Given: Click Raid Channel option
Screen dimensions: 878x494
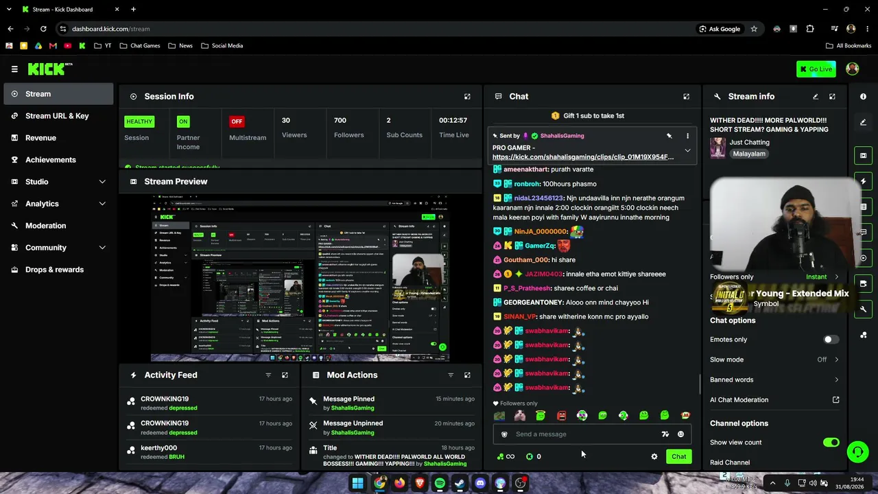Looking at the screenshot, I should [x=730, y=462].
